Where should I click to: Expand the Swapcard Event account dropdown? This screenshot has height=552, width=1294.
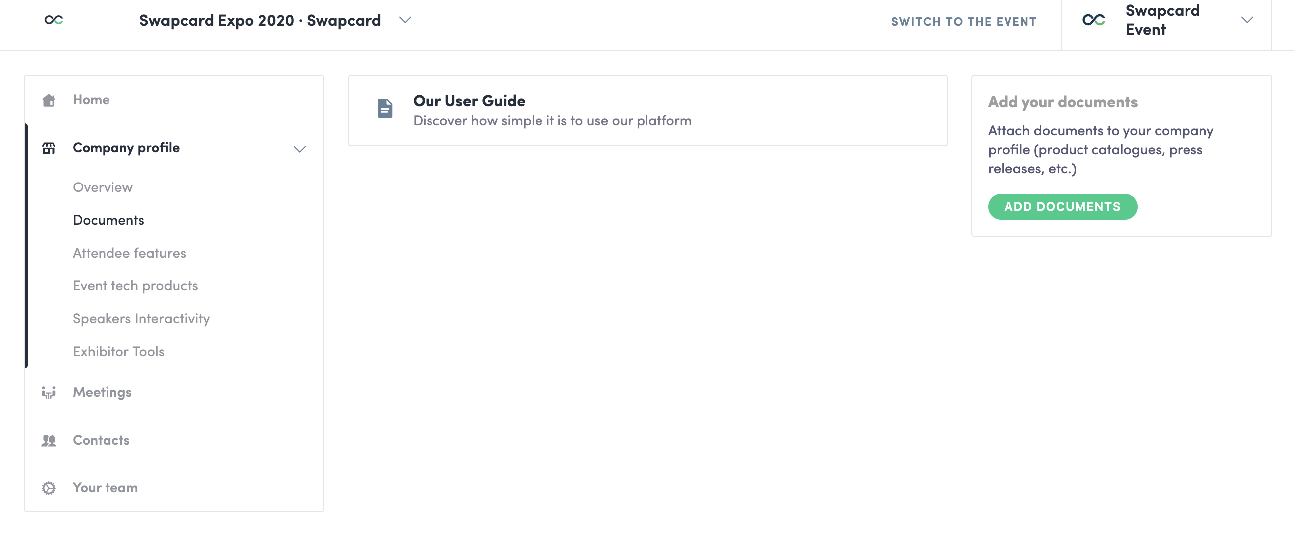click(1246, 20)
